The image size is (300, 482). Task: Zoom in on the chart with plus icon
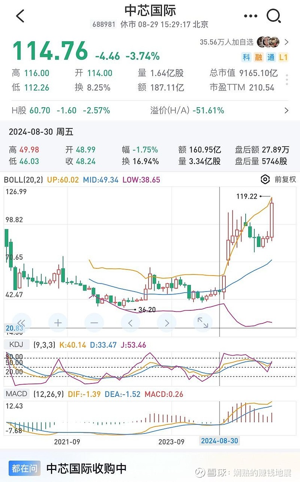pos(58,322)
